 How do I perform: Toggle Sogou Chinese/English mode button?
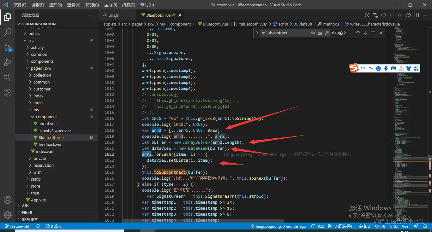(x=363, y=68)
